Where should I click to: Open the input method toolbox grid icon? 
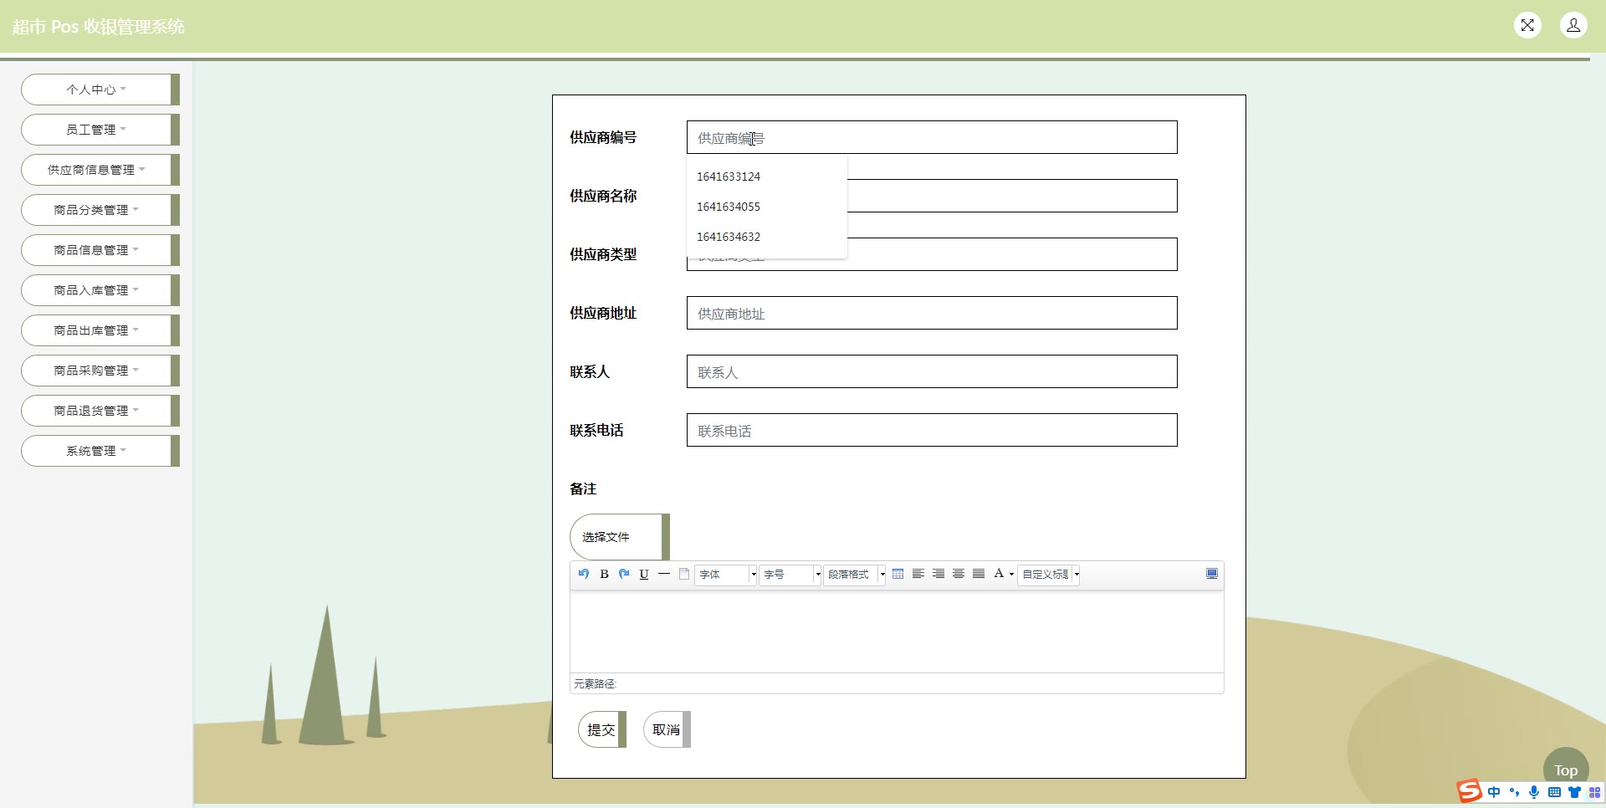1594,792
